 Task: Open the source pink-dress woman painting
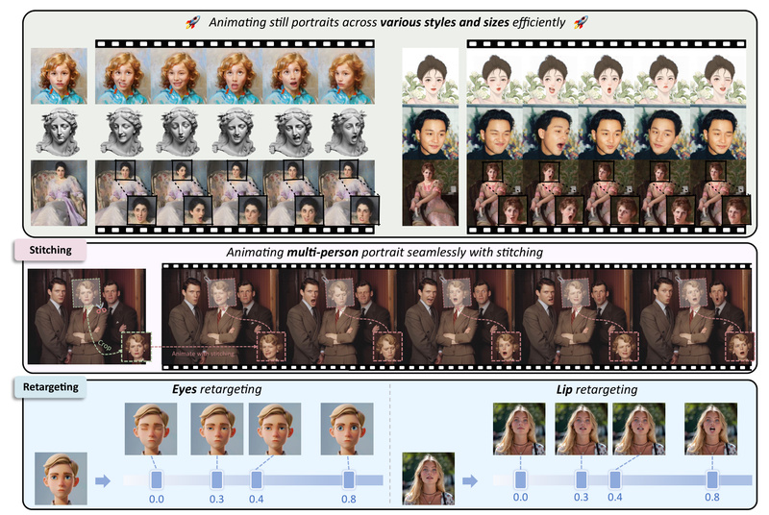click(x=430, y=192)
